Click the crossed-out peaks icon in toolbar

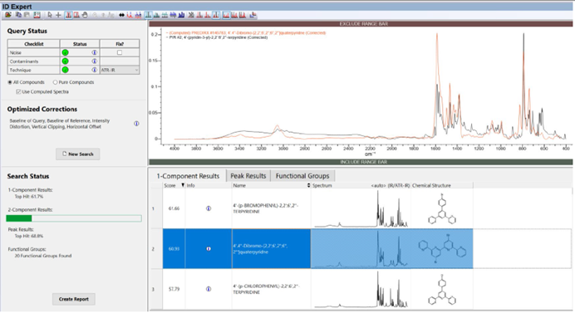point(191,15)
